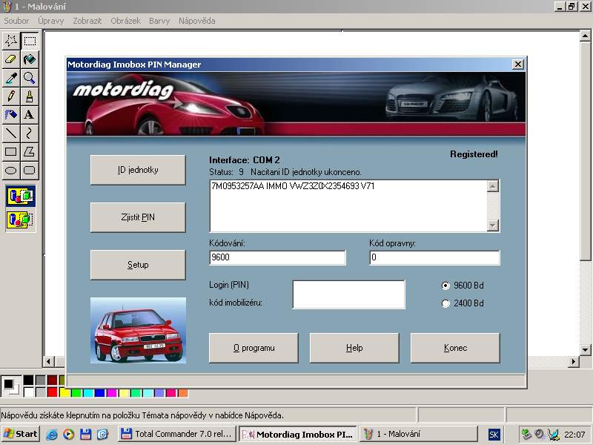The width and height of the screenshot is (593, 445).
Task: Click the O programu button
Action: [x=254, y=348]
